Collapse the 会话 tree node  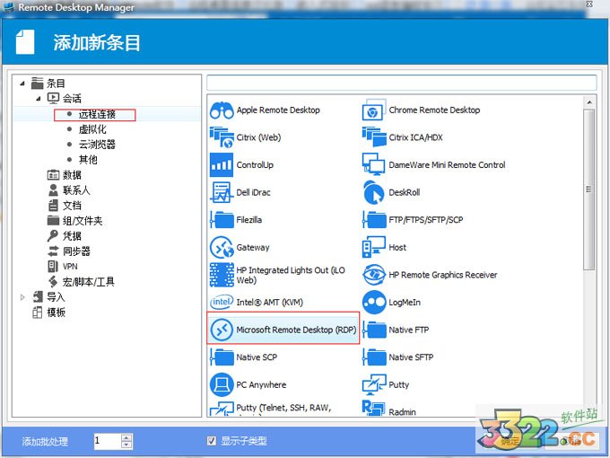(x=38, y=98)
